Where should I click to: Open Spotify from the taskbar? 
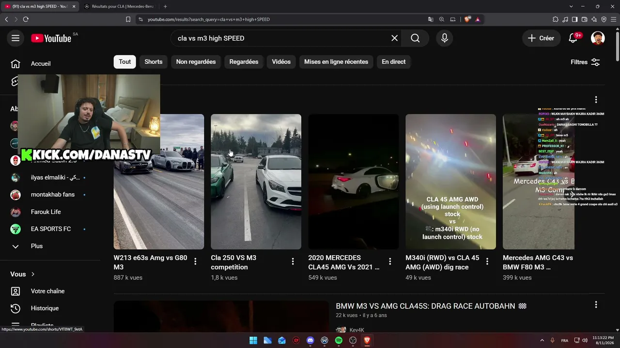coord(339,340)
